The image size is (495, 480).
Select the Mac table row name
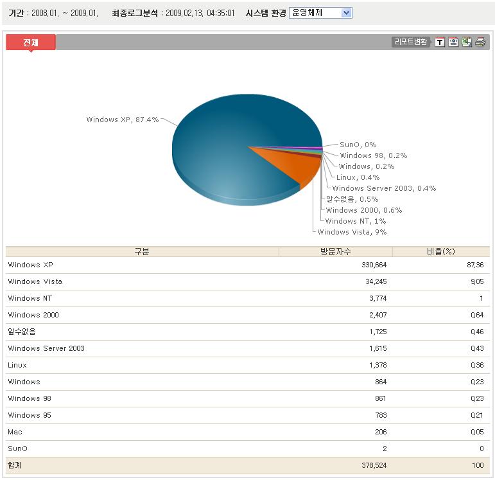(x=15, y=432)
